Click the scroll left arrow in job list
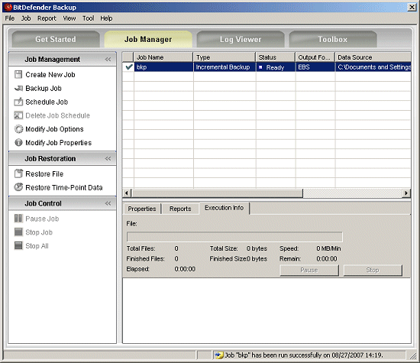 tap(127, 193)
